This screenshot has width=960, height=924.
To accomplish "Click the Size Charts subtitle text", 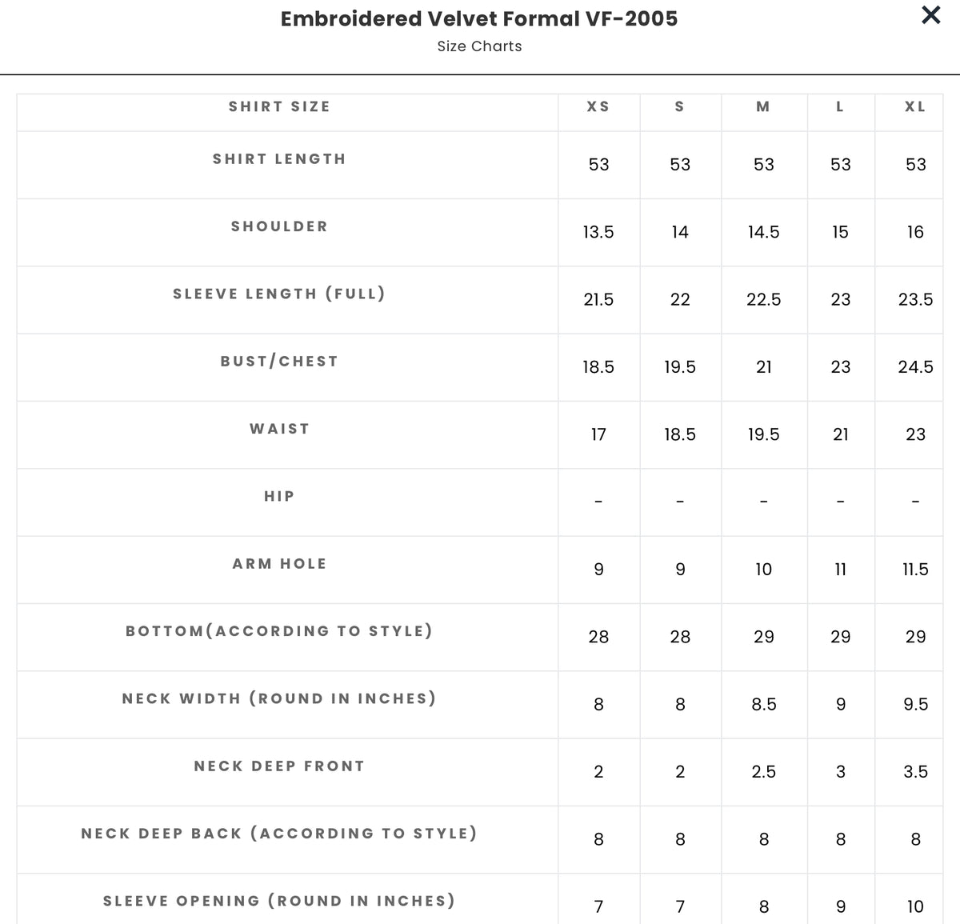I will 479,46.
